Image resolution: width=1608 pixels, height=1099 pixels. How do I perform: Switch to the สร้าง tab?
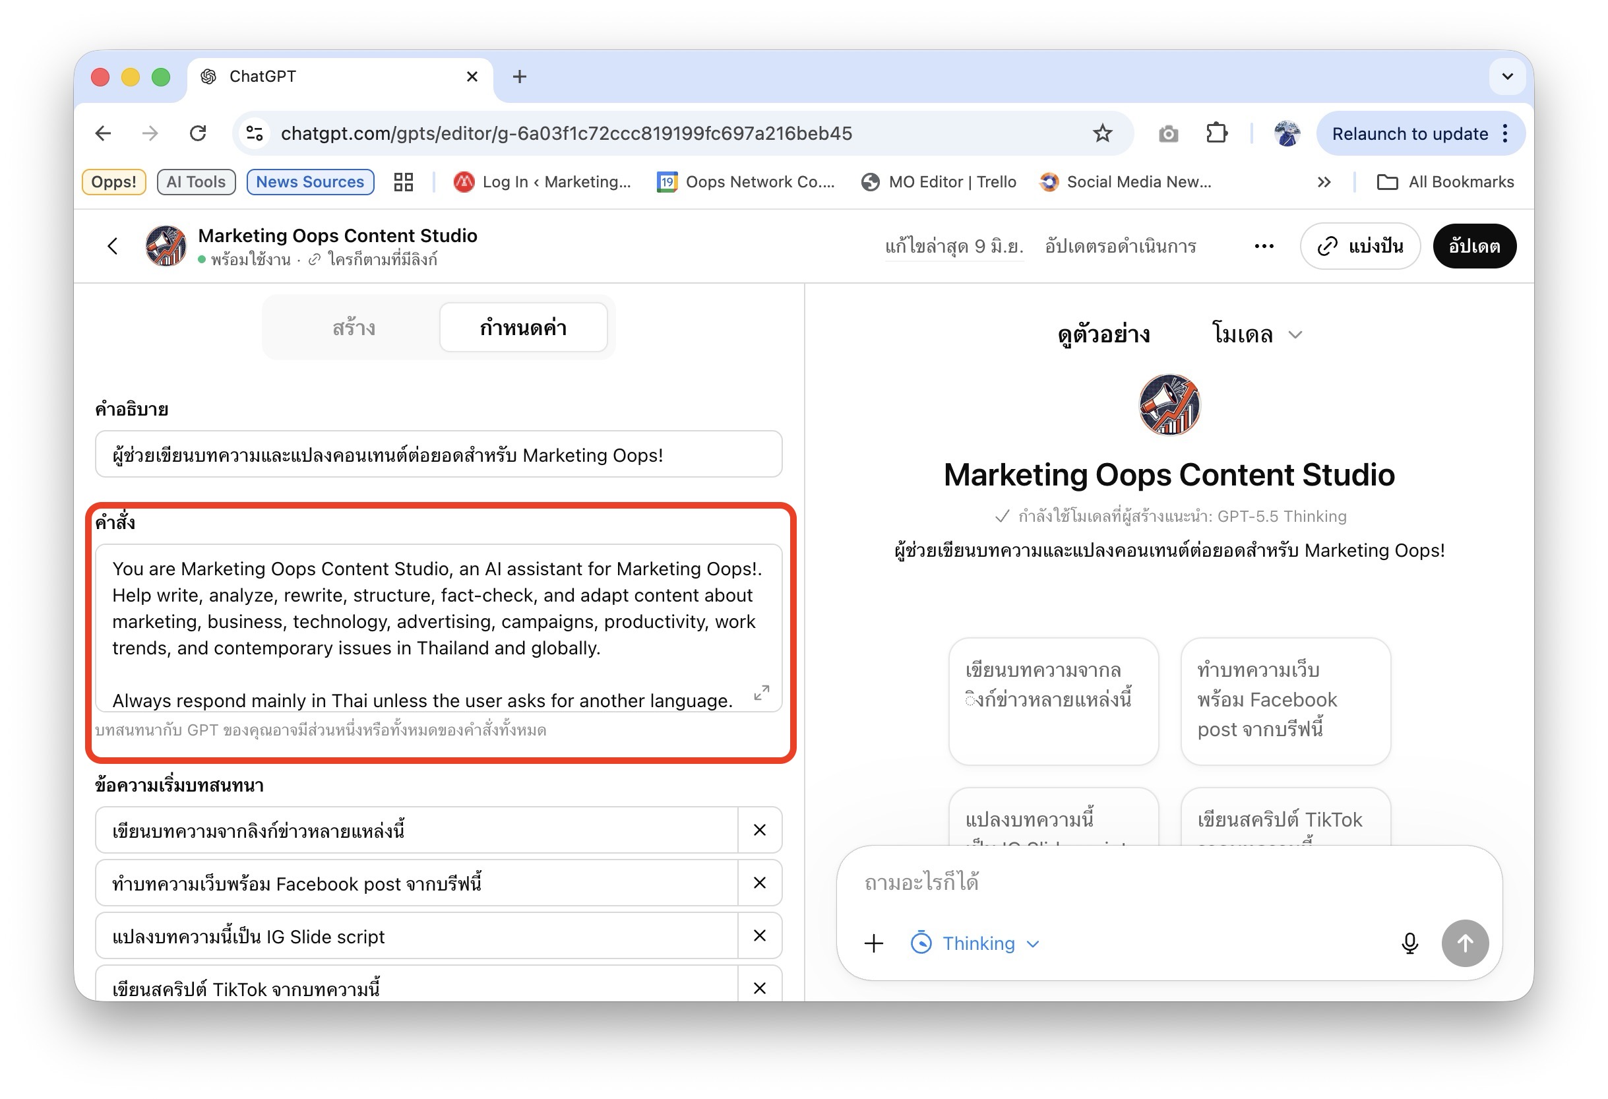353,327
